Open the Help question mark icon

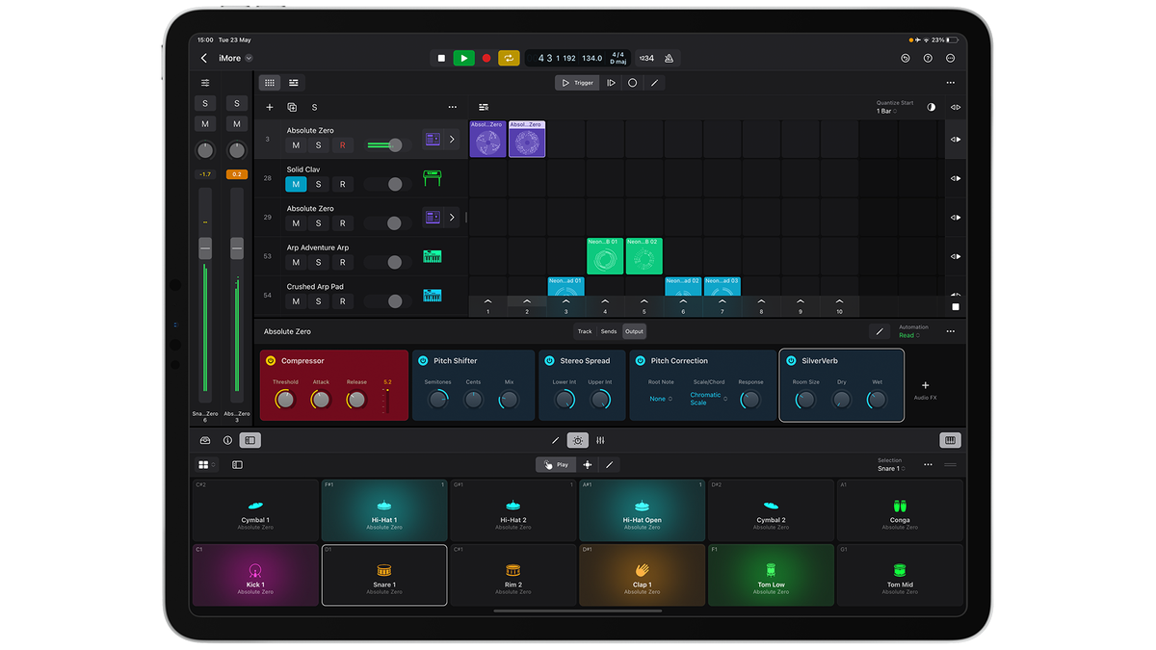click(x=927, y=58)
